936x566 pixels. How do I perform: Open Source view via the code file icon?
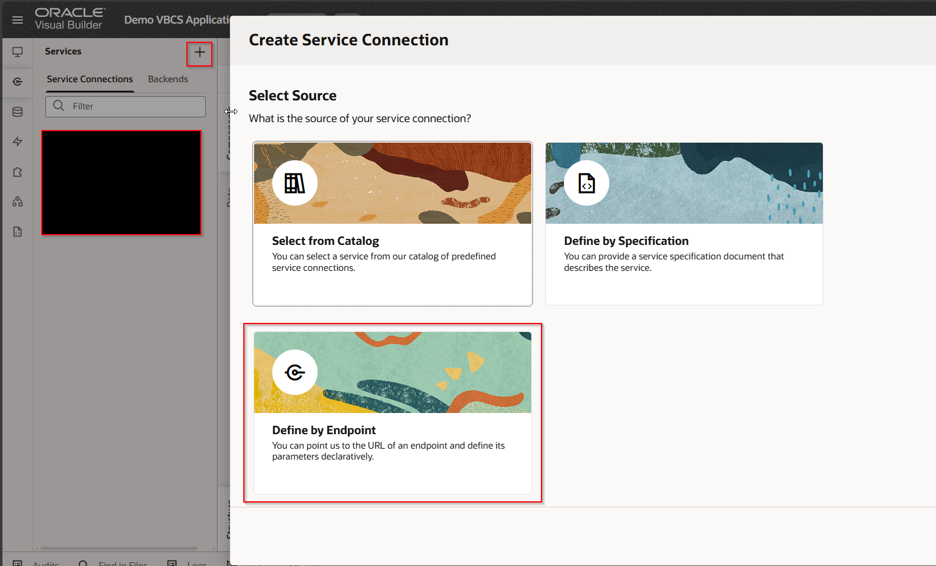pos(18,232)
